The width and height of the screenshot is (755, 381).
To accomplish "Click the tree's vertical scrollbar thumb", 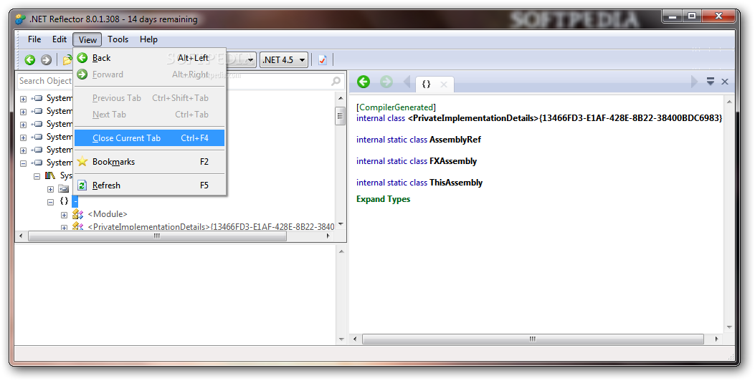I will tap(341, 116).
